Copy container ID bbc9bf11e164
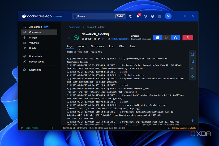This screenshot has width=219, height=146. point(103,39)
